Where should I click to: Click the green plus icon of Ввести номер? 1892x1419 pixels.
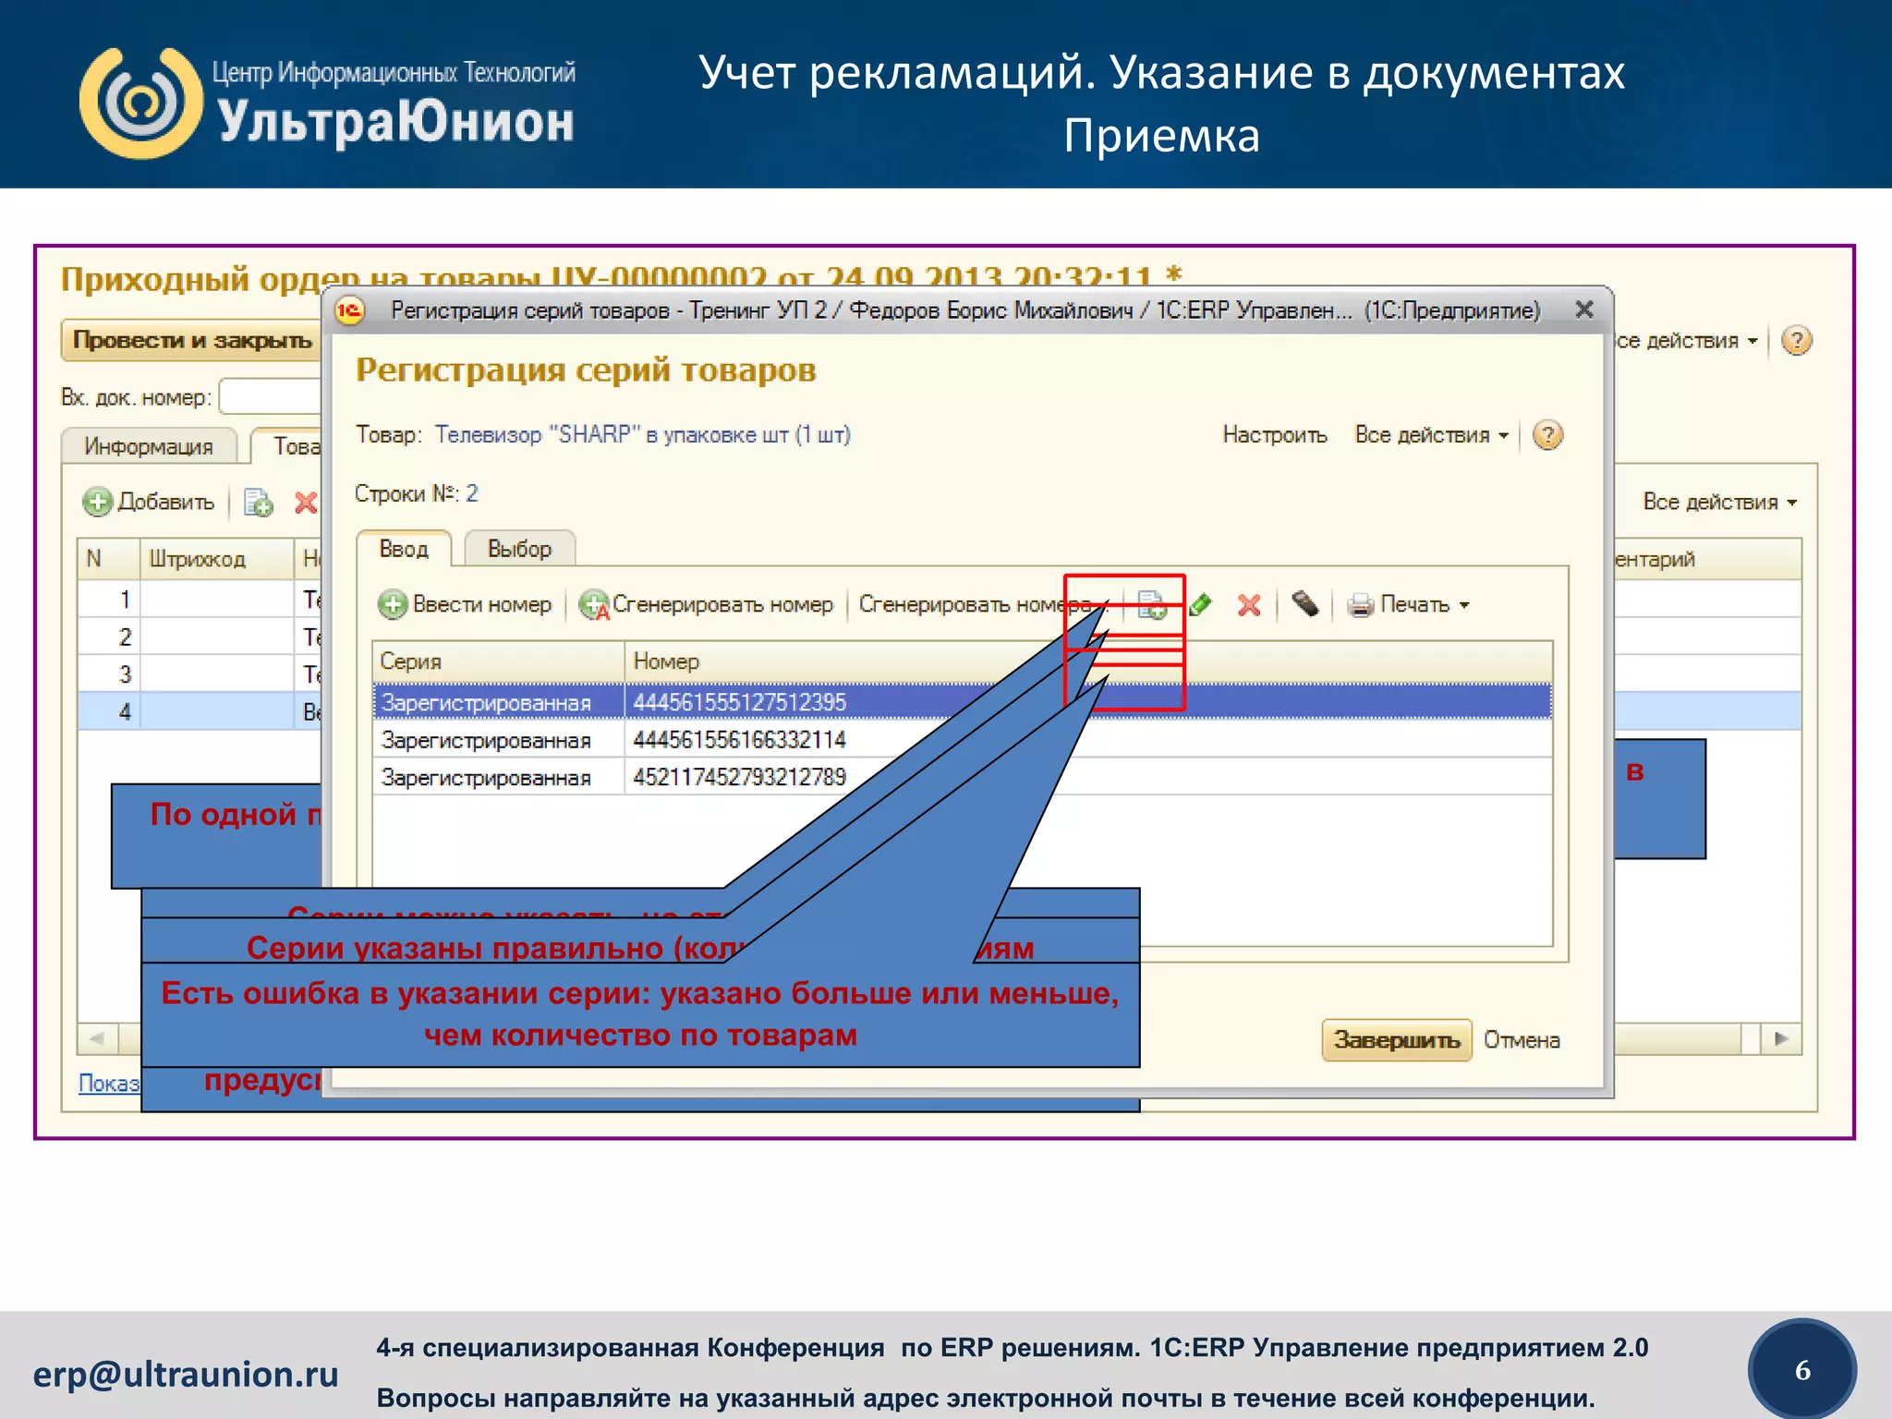pyautogui.click(x=393, y=605)
